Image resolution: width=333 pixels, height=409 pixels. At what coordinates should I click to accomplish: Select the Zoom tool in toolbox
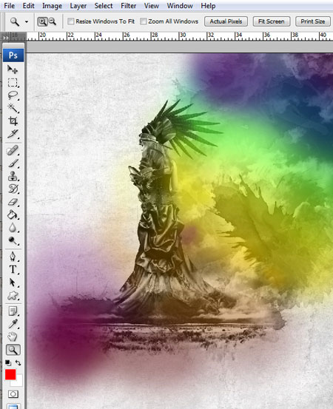click(13, 350)
